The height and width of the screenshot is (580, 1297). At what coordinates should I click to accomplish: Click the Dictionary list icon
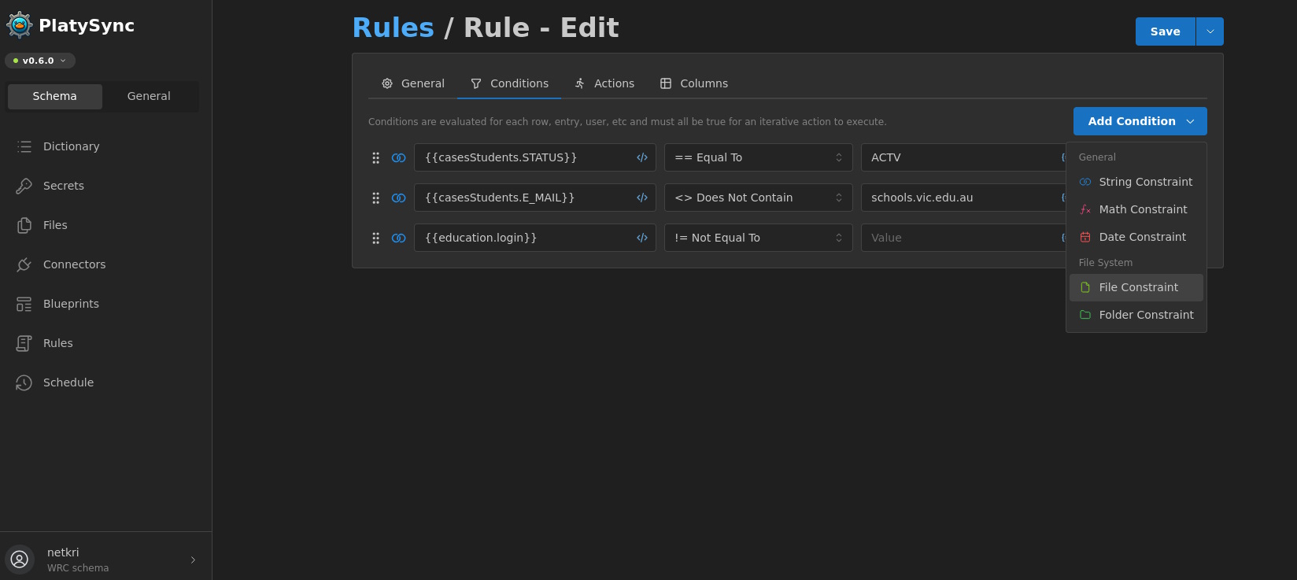click(24, 146)
